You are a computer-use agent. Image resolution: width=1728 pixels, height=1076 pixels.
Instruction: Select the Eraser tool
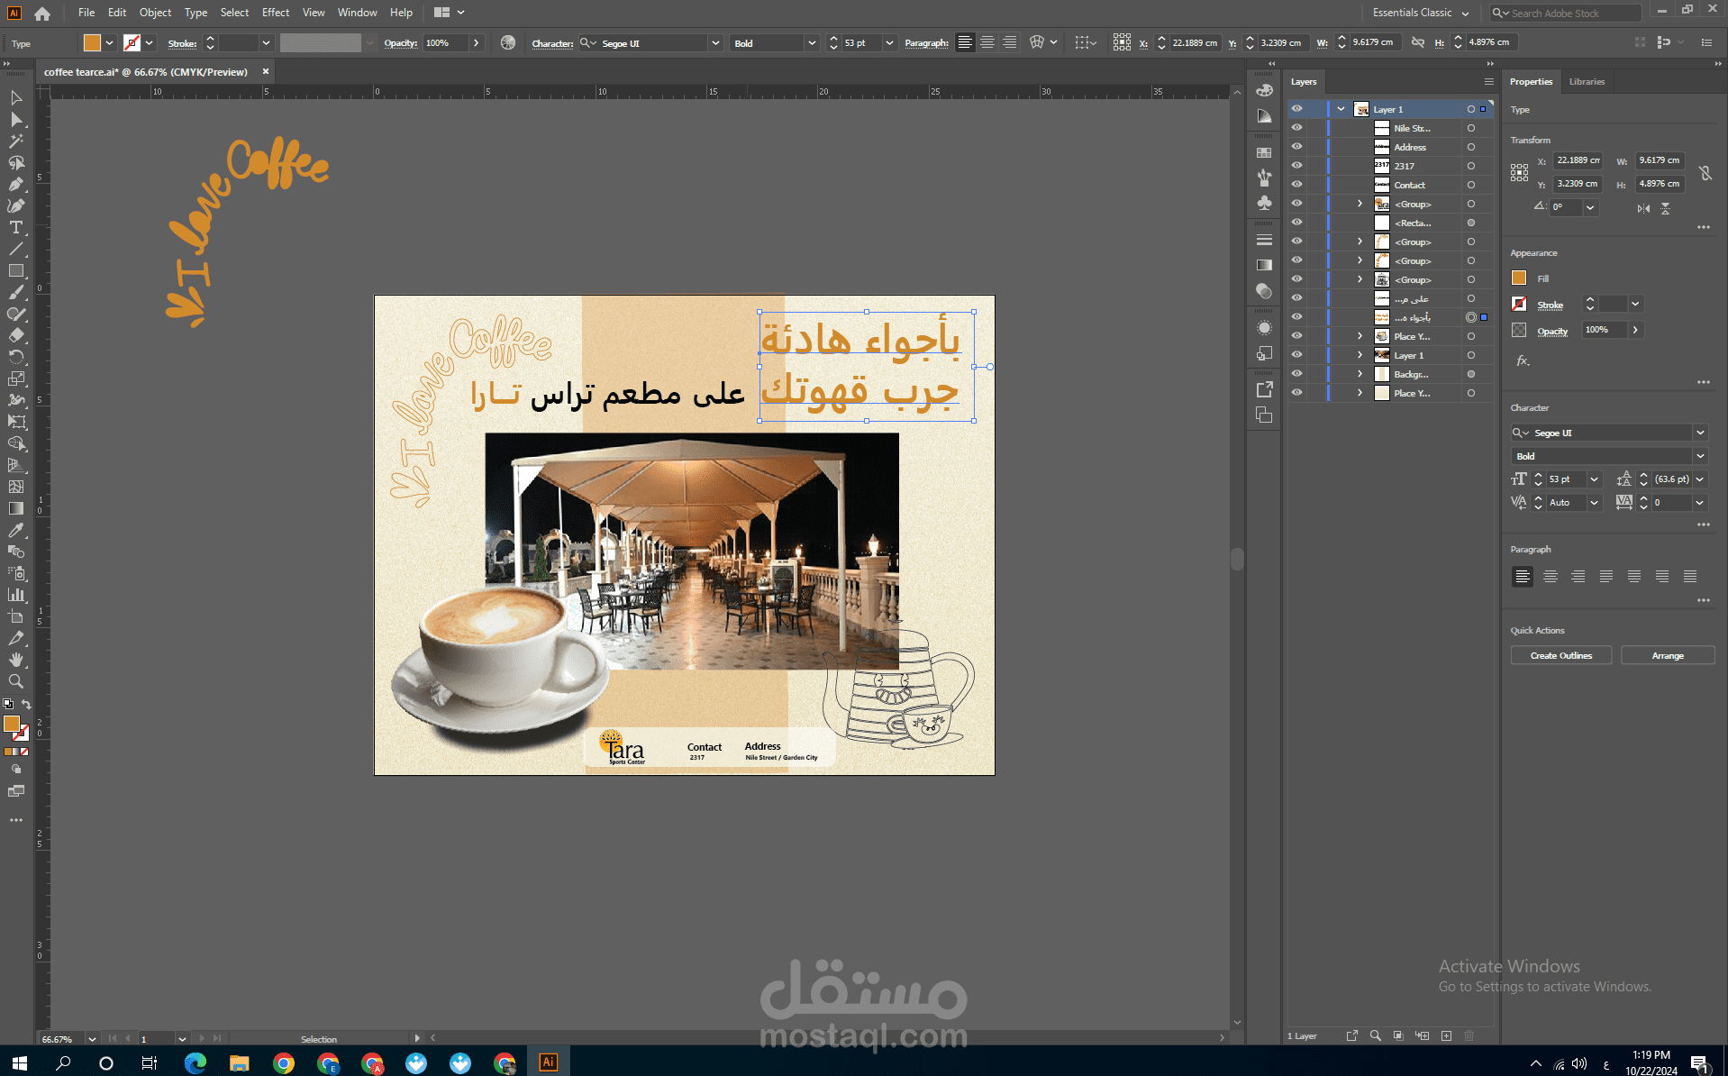click(16, 336)
